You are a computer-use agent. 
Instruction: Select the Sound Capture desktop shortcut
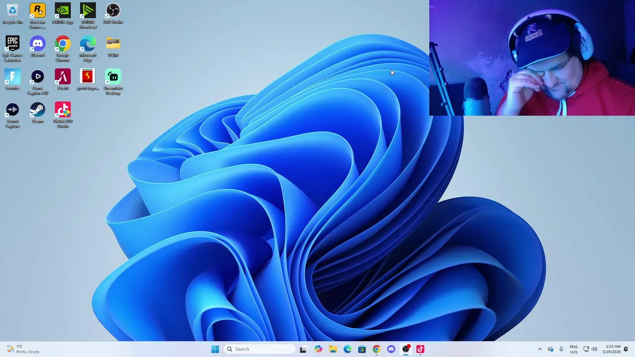(x=12, y=115)
